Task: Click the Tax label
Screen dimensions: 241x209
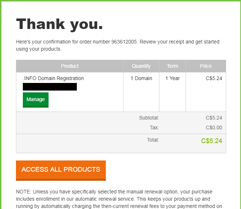Action: [154, 128]
